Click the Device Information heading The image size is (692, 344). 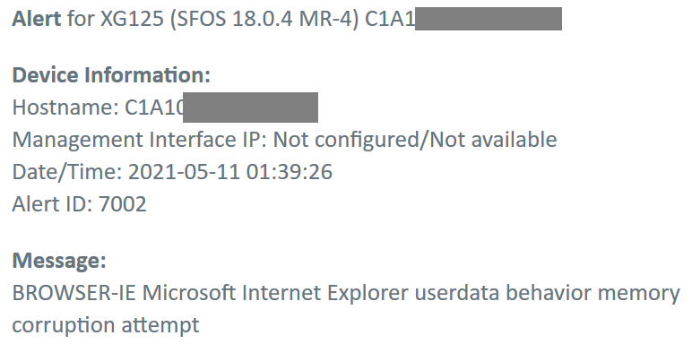pyautogui.click(x=111, y=75)
